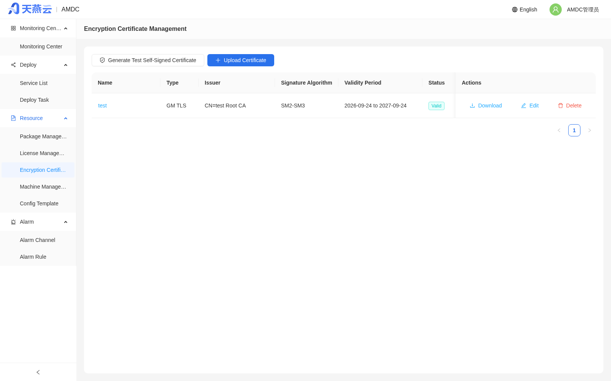Click the Signature Algorithm column header

point(307,83)
